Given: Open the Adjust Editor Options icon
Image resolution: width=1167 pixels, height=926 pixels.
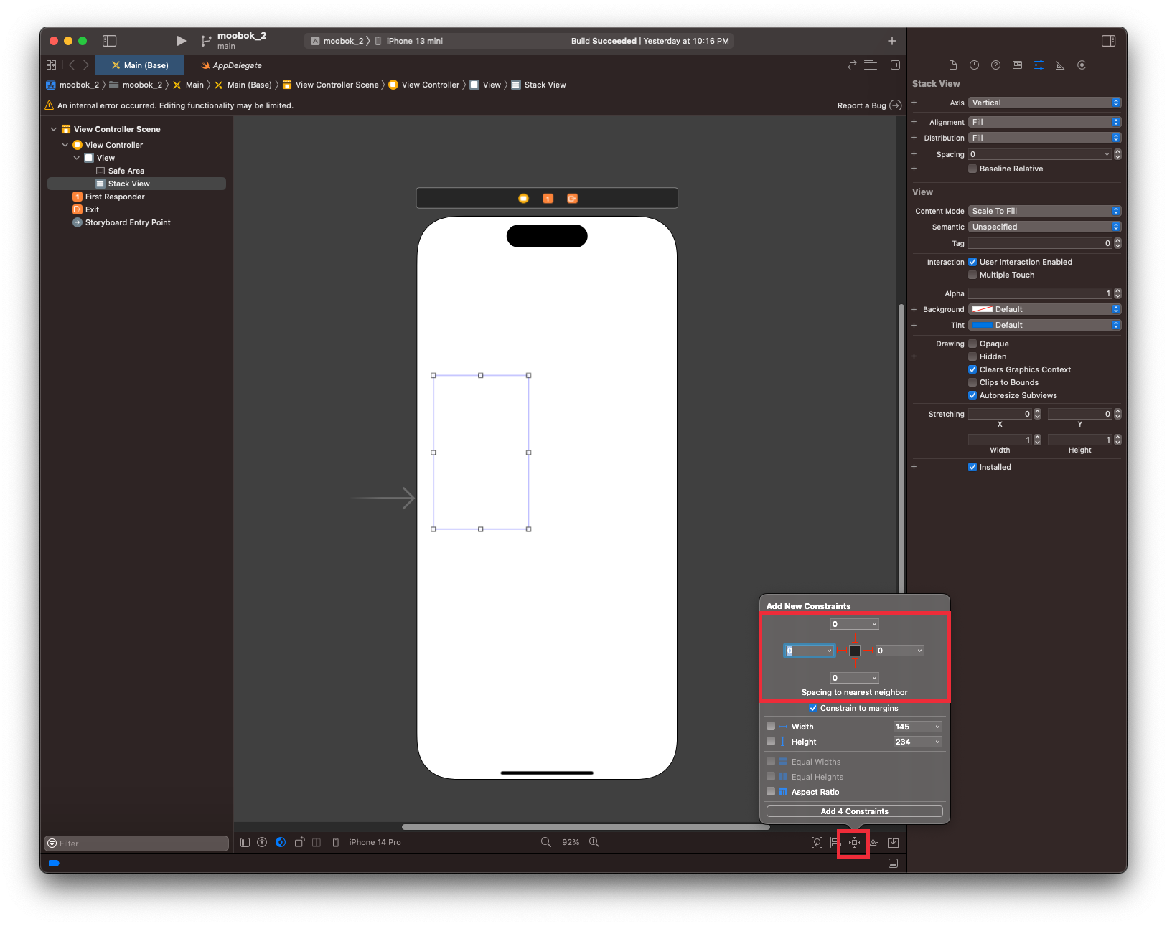Looking at the screenshot, I should click(871, 65).
